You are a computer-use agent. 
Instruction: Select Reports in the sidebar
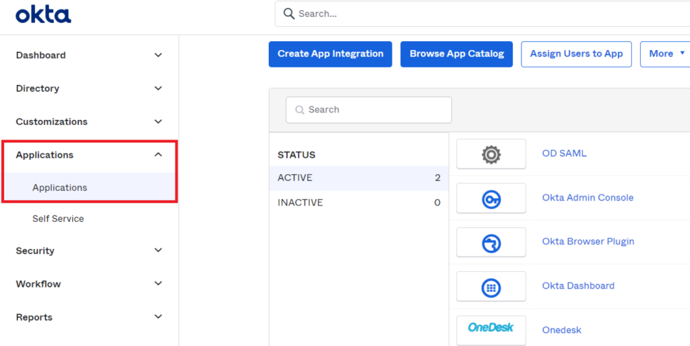tap(34, 318)
